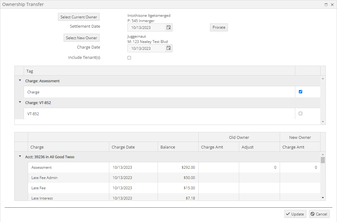
Task: Click the checkmark icon on Update button
Action: click(x=288, y=214)
